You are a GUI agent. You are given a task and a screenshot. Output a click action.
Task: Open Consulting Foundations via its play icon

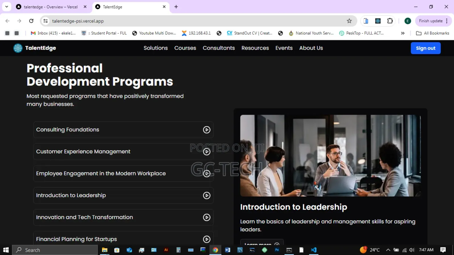pyautogui.click(x=207, y=130)
